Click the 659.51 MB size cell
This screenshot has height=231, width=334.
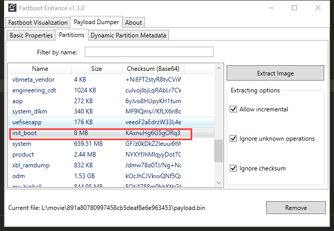tap(88, 144)
